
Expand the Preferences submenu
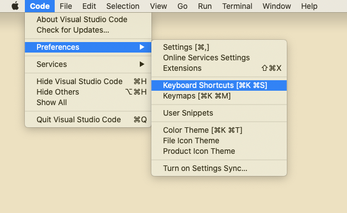[x=88, y=47]
